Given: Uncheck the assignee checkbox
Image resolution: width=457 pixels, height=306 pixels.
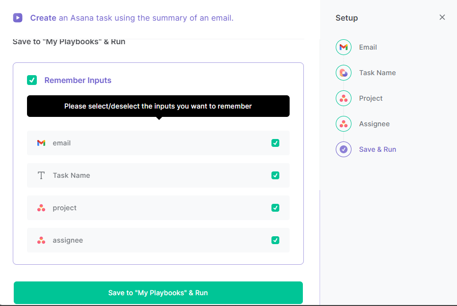Looking at the screenshot, I should pyautogui.click(x=275, y=240).
